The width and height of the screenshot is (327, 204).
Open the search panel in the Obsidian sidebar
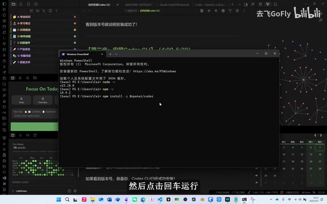[21, 4]
